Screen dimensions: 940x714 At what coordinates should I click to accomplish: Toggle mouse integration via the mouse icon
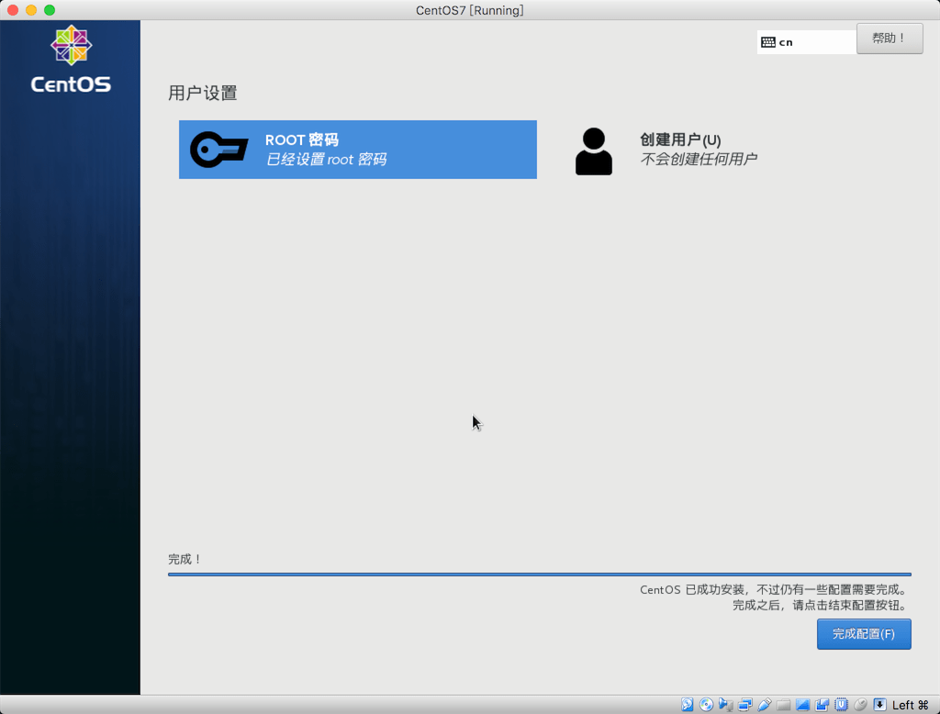pyautogui.click(x=861, y=703)
